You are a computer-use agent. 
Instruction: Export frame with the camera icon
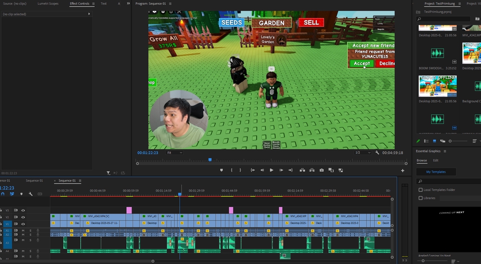322,170
